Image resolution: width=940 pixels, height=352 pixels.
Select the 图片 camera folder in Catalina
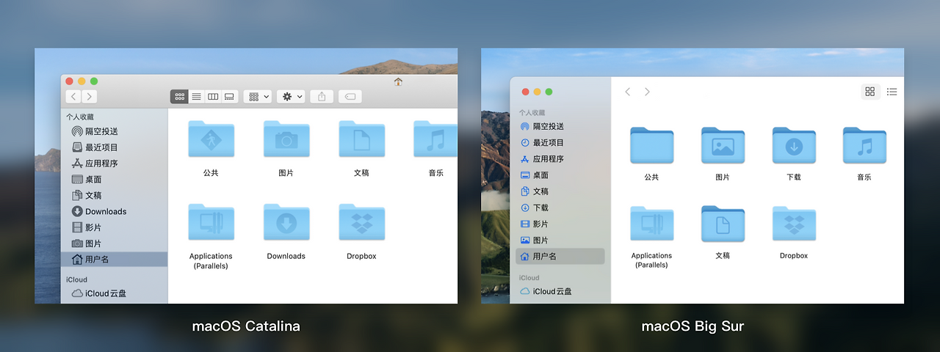coord(286,139)
